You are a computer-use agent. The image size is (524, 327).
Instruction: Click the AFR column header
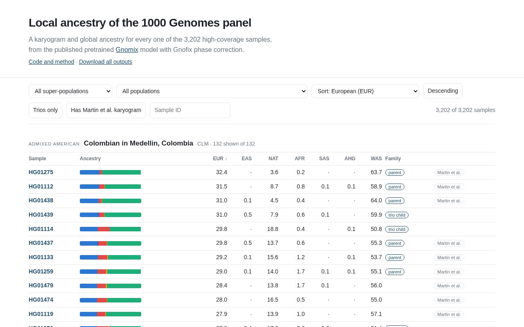click(x=300, y=159)
